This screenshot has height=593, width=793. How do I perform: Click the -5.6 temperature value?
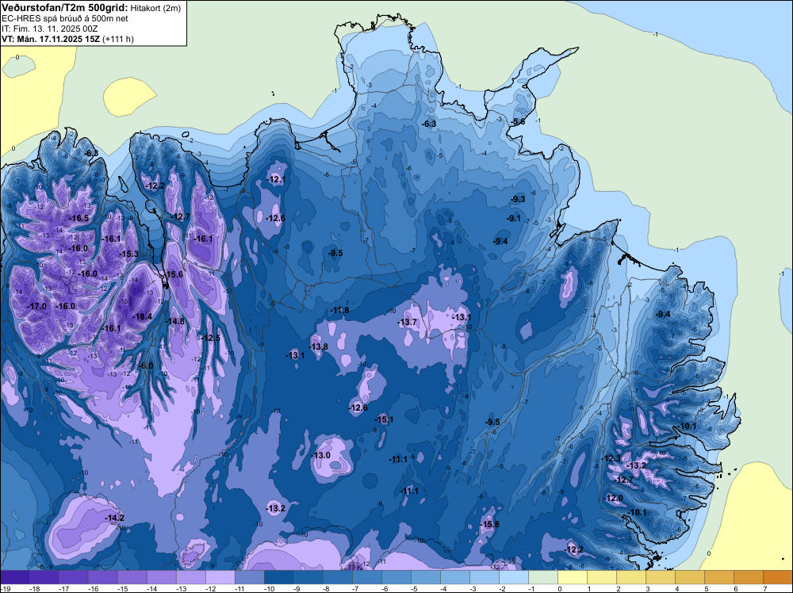518,121
